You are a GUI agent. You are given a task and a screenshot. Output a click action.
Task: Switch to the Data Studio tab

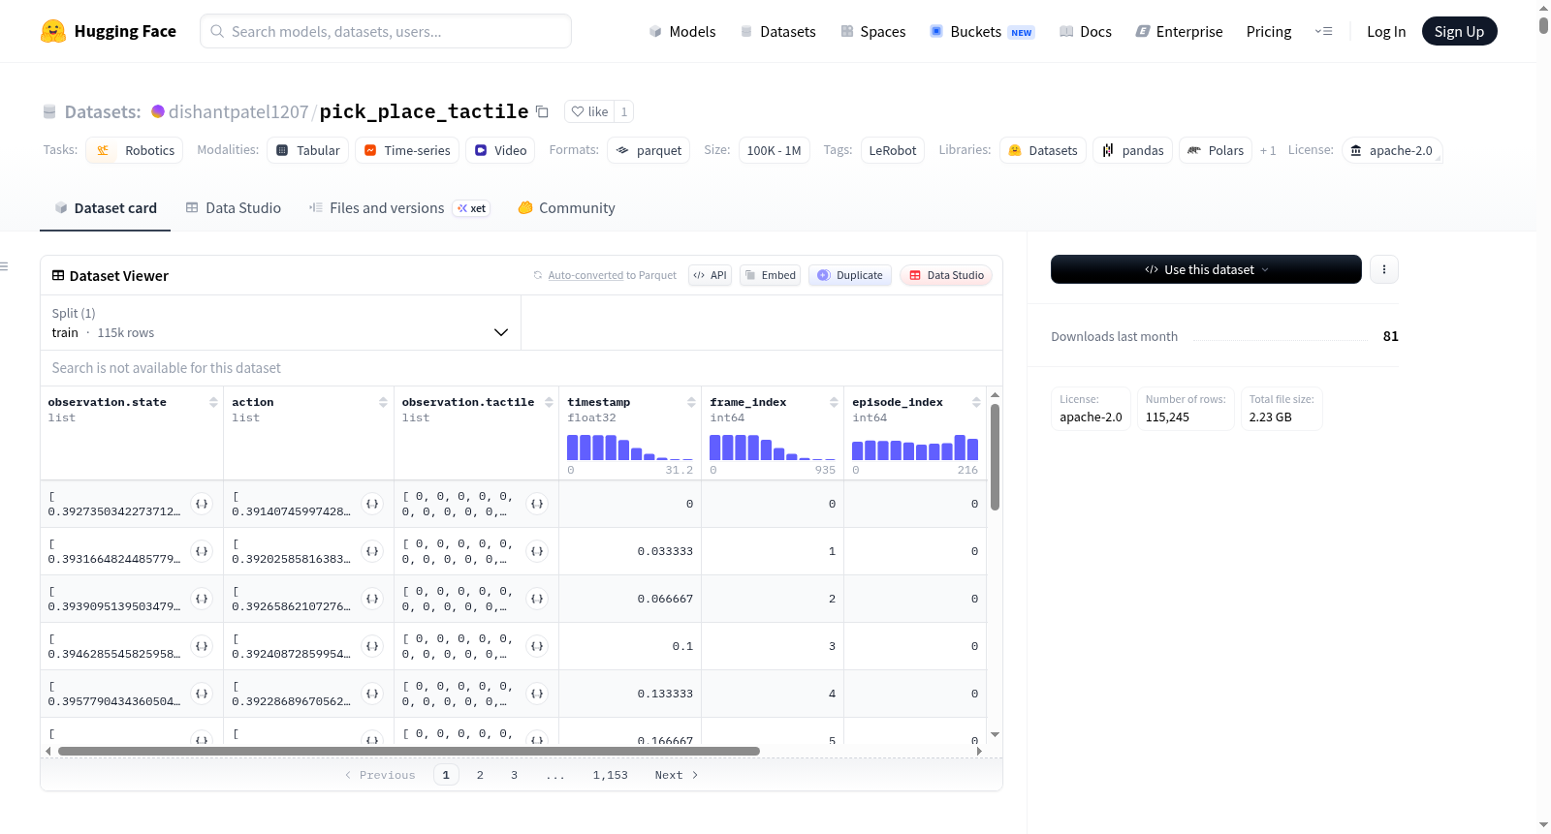[234, 207]
